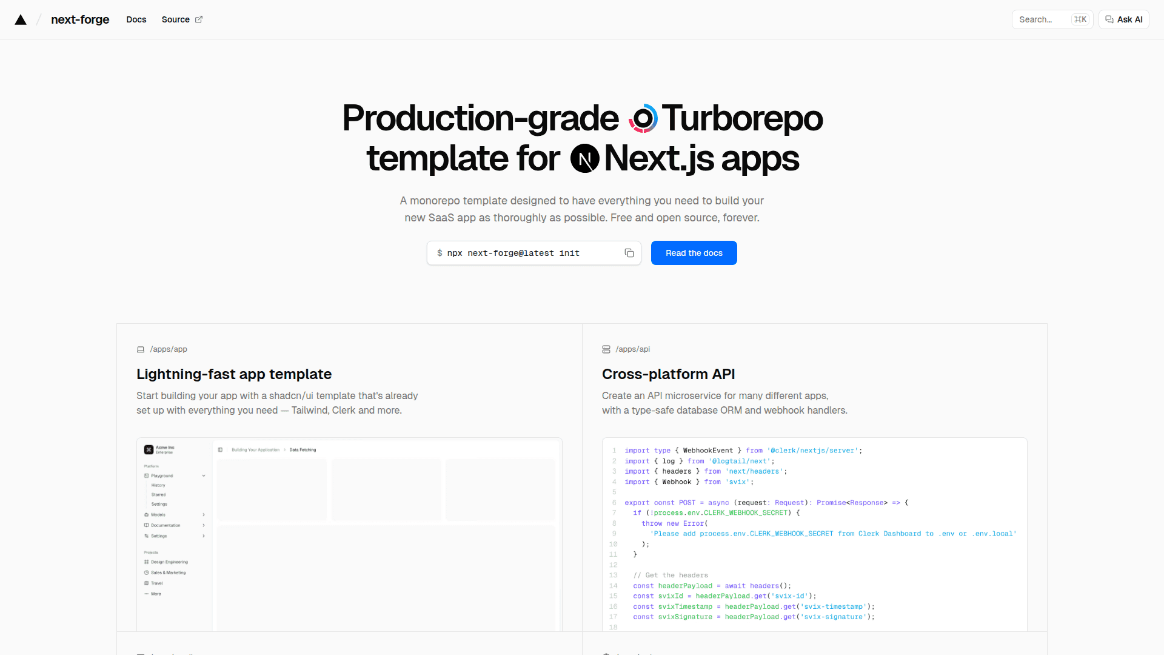Image resolution: width=1164 pixels, height=655 pixels.
Task: Select Settings under Playground in the preview
Action: point(159,504)
